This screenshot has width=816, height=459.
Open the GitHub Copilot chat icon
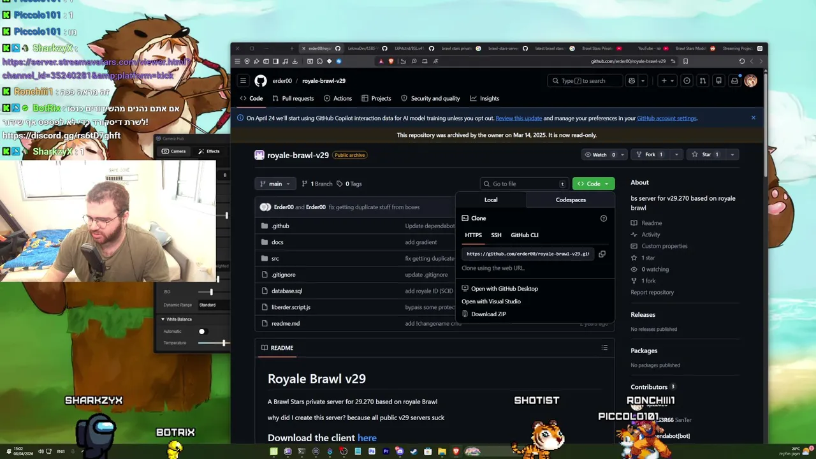pos(632,81)
